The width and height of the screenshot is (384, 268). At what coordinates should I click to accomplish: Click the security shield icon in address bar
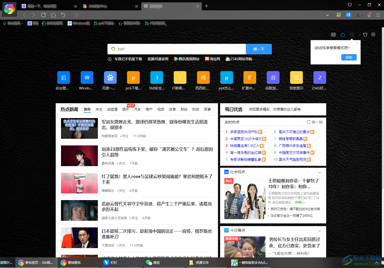pos(76,15)
